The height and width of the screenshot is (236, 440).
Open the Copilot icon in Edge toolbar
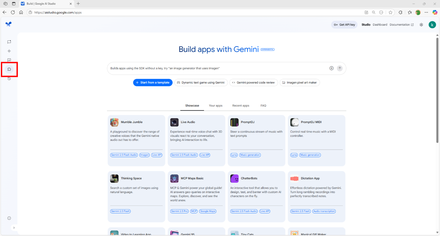[435, 12]
